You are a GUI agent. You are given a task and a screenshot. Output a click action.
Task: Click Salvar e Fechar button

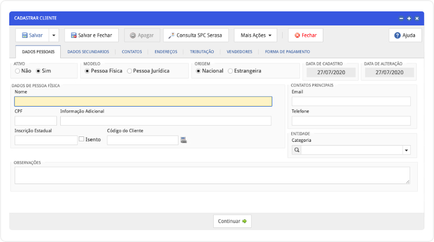tap(91, 35)
